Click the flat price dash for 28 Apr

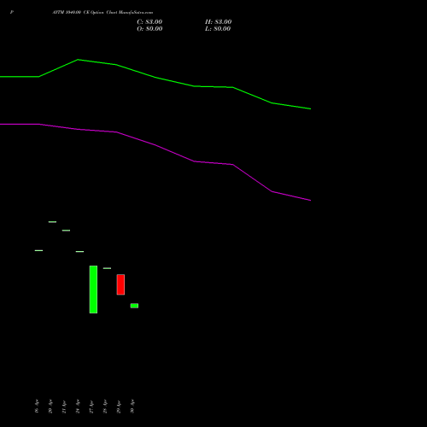(x=107, y=268)
